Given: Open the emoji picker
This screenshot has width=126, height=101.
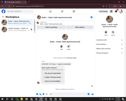Looking at the screenshot, I should coord(88,94).
